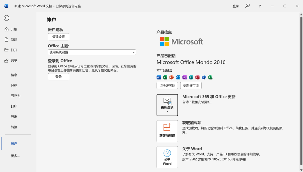Viewport: 303px width, 172px height.
Task: Maximize the Word window
Action: click(285, 6)
